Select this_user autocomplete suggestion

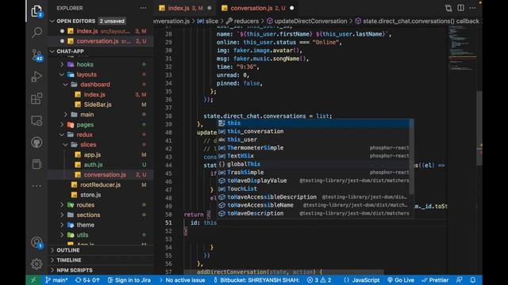click(314, 139)
